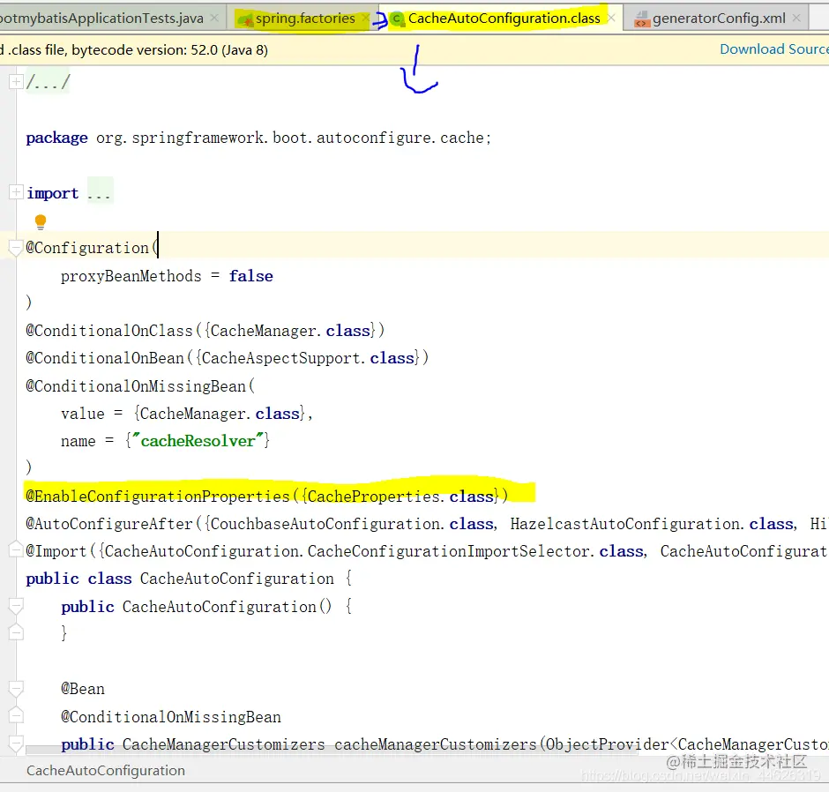
Task: Click '@ConditionalOnMissingBean(' above the value line
Action: click(x=140, y=386)
